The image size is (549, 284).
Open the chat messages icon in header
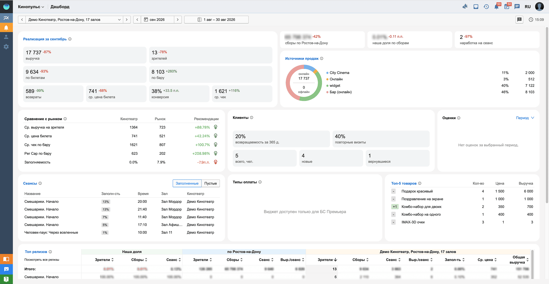(x=517, y=7)
